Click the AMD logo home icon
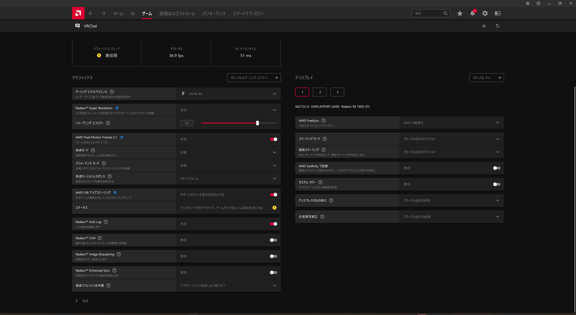Screen dimensions: 576x315 [x=78, y=13]
